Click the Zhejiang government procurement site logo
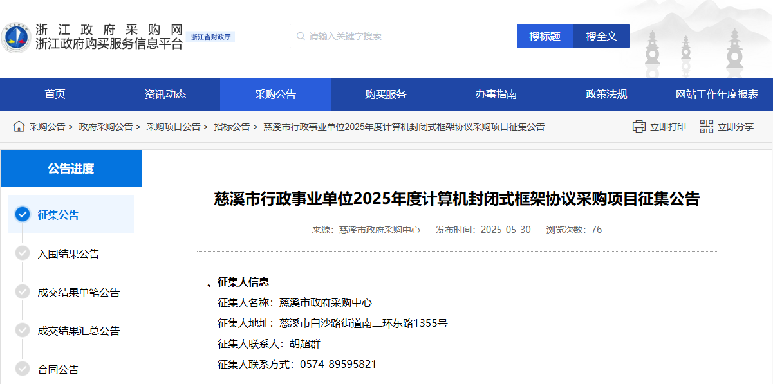 pos(16,37)
